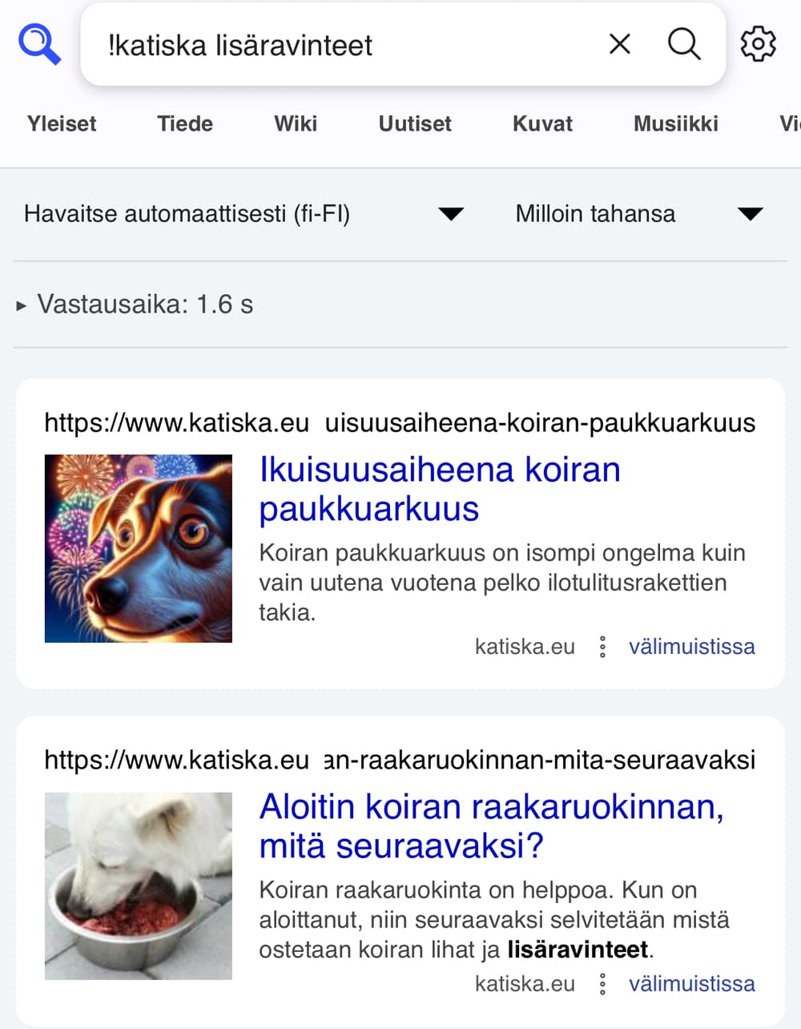The image size is (801, 1029).
Task: Open välimuistissa link of first result
Action: pos(692,647)
